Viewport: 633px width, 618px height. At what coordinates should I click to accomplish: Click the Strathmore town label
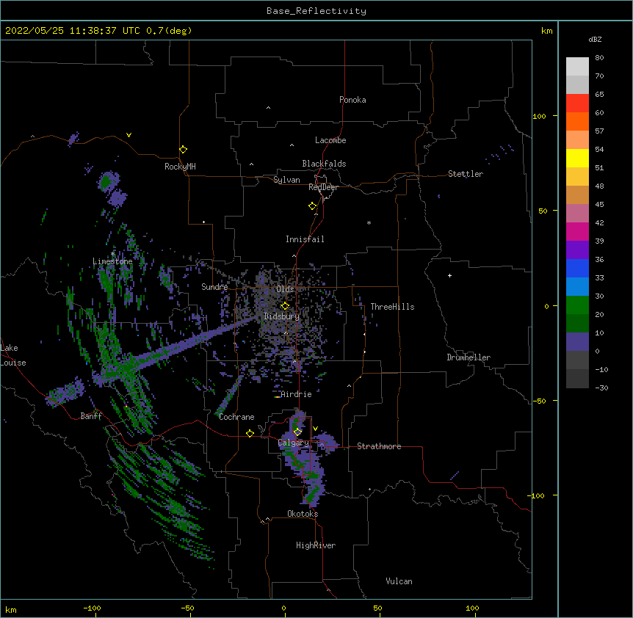[x=379, y=446]
